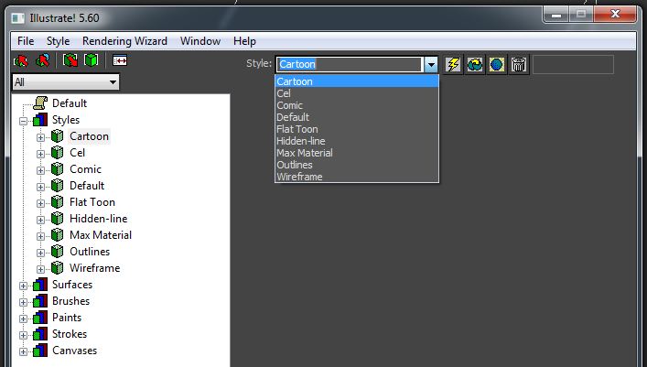Screen dimensions: 647x367
Task: Select Max Material in the tree
Action: coord(101,235)
